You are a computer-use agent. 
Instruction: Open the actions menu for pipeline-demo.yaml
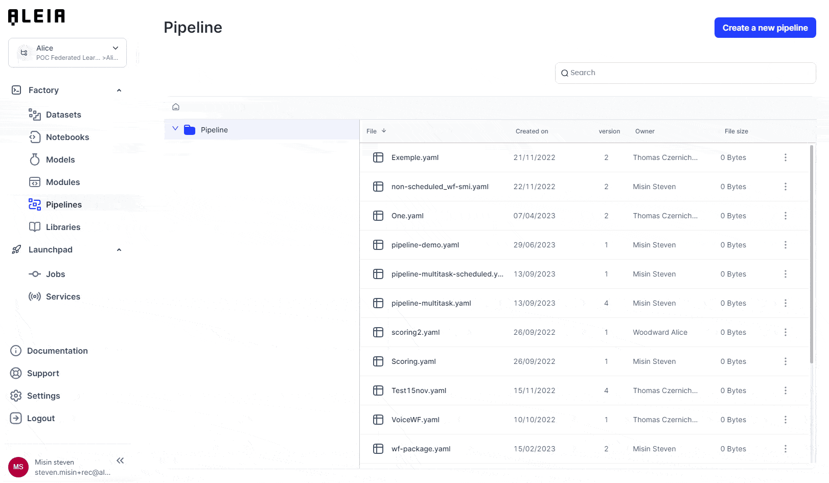point(786,245)
